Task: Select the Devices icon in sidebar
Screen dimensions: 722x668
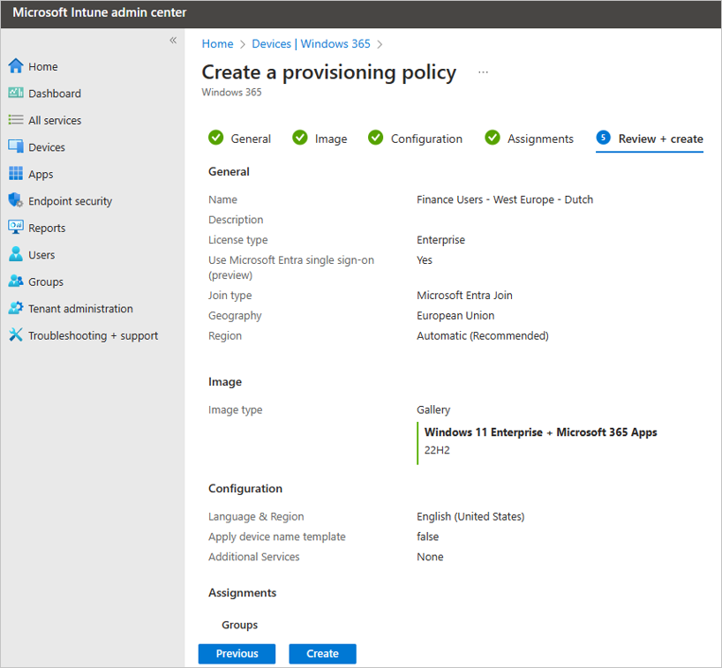Action: tap(16, 147)
